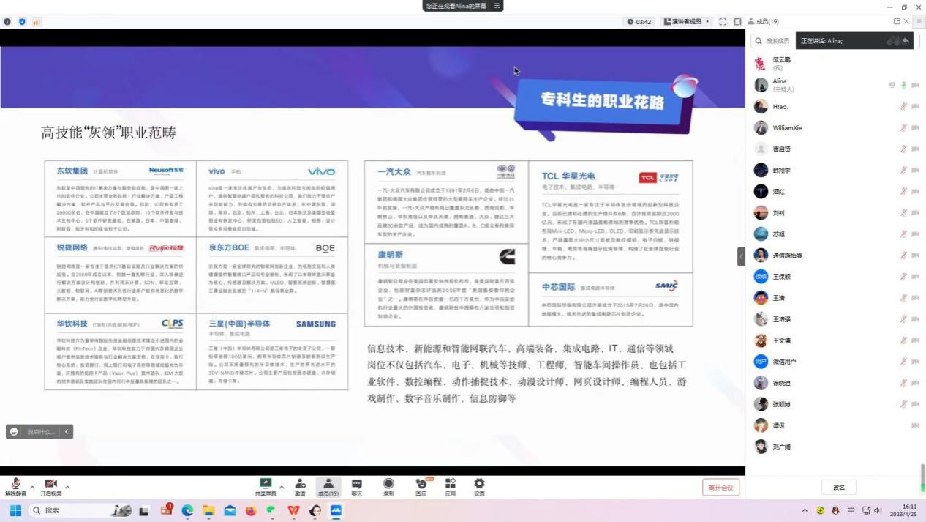Expand audio options arrow beside 解除静音
This screenshot has height=522, width=926.
coord(32,486)
